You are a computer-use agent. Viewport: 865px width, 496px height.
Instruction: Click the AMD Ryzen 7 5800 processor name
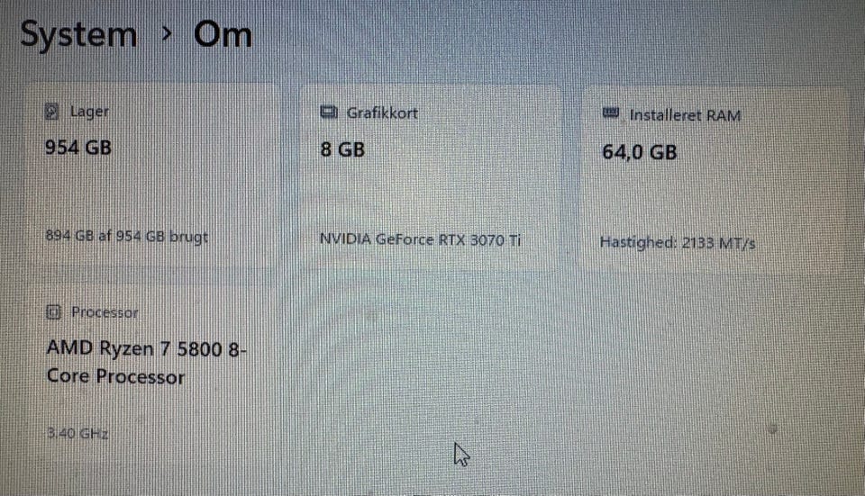click(x=146, y=363)
